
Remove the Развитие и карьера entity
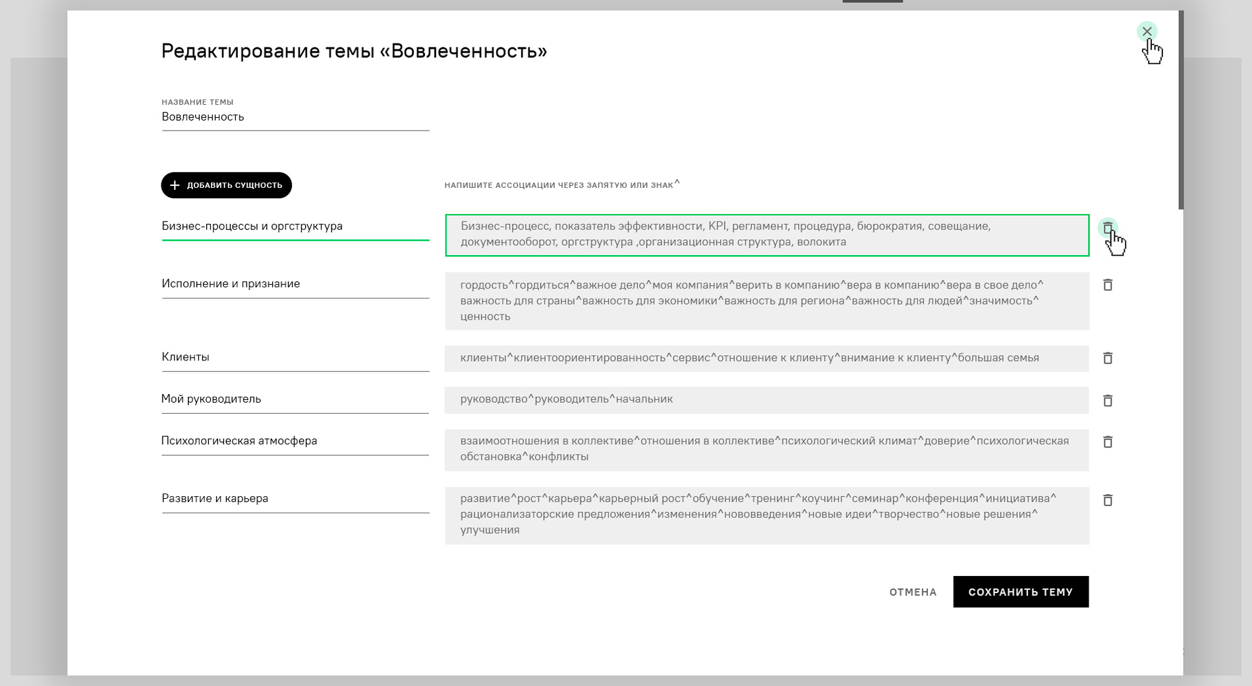[x=1108, y=500]
